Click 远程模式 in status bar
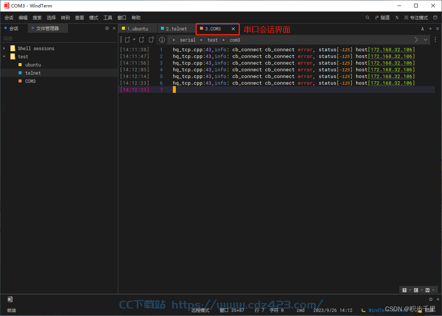The image size is (442, 316). [200, 310]
